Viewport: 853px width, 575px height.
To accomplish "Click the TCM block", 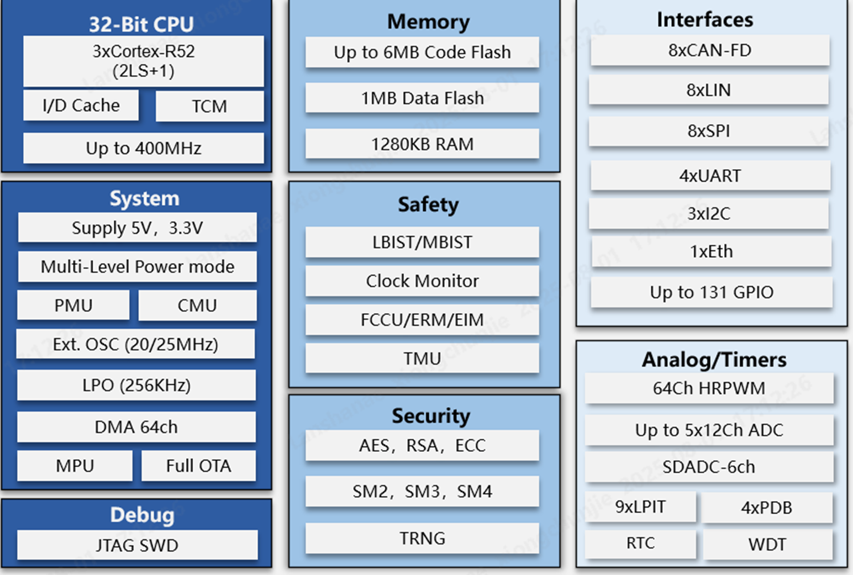I will click(209, 106).
